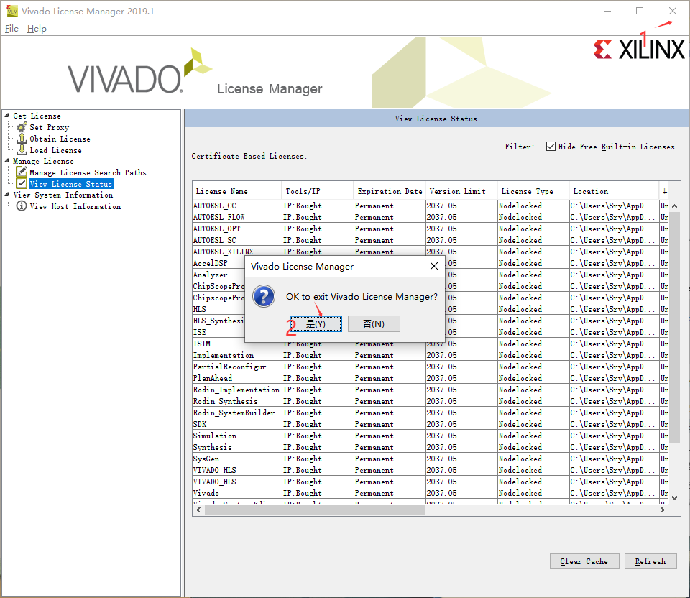The height and width of the screenshot is (598, 690).
Task: Click the Clear Cache button
Action: click(584, 561)
